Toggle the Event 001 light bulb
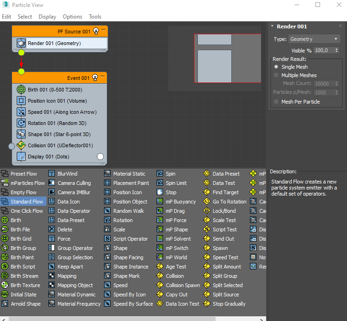This screenshot has height=321, width=347. pos(95,78)
